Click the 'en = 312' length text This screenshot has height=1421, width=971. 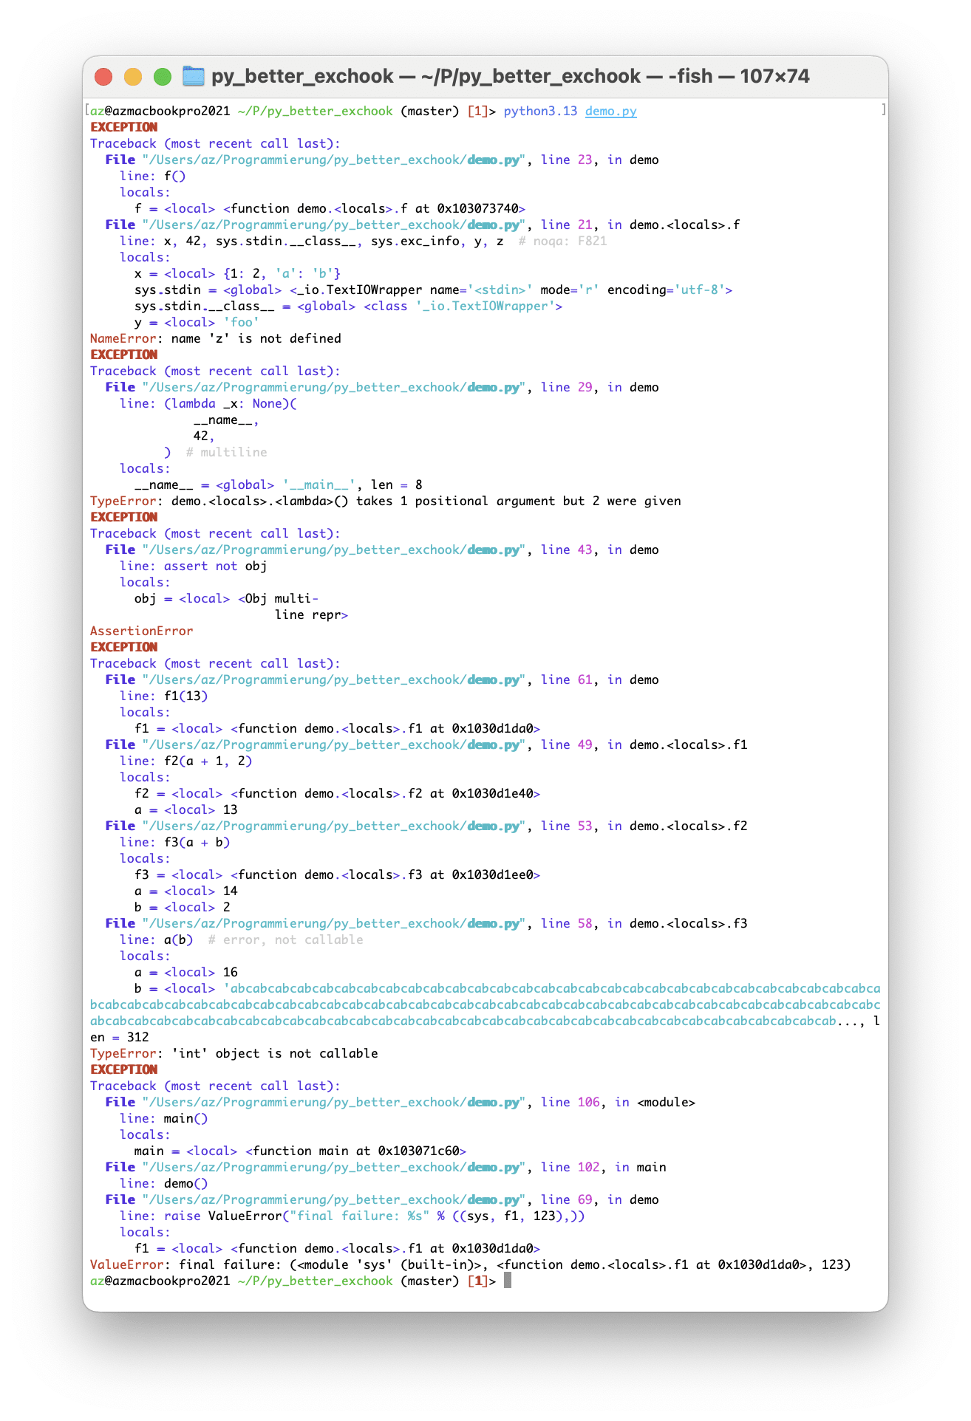tap(120, 1037)
